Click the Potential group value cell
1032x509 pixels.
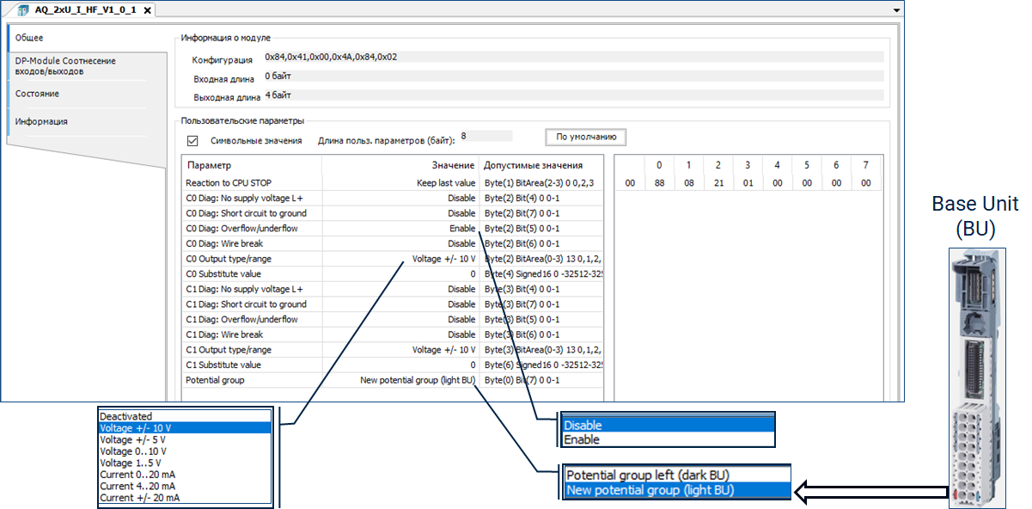pyautogui.click(x=417, y=380)
